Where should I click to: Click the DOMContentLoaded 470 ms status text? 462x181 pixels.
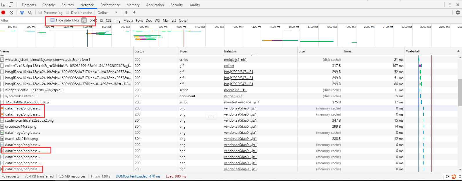(x=138, y=176)
